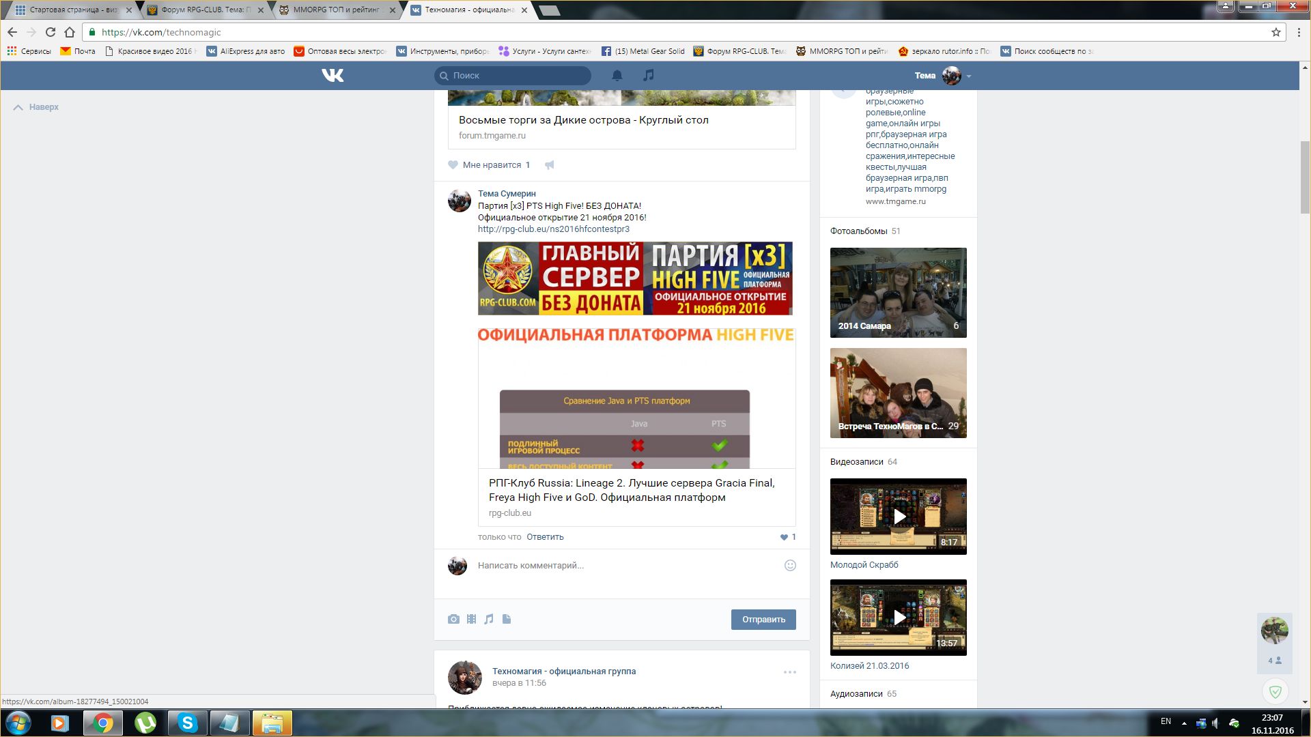1311x737 pixels.
Task: Open the зеркало rutor.info bookmark
Action: click(944, 51)
